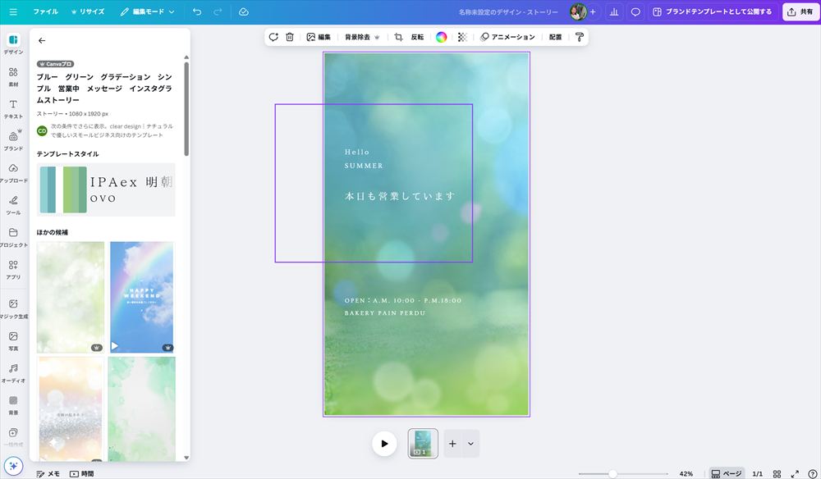821x479 pixels.
Task: Select the page 1 thumbnail
Action: [x=423, y=444]
